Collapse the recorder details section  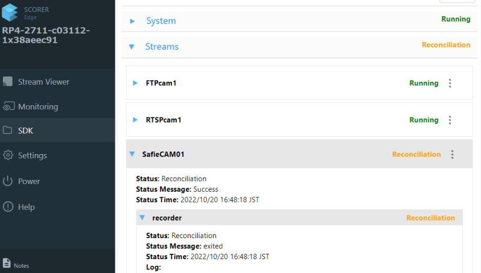click(142, 218)
